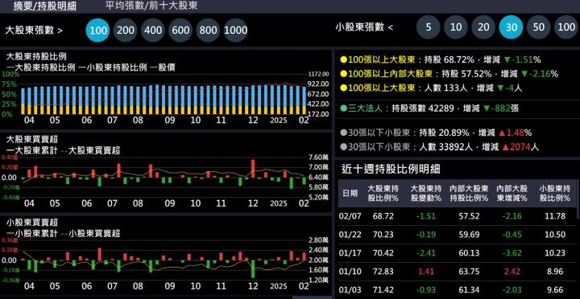Viewport: 580px width, 299px height.
Task: Click 59.69 in the 01/22 row
Action: [x=469, y=235]
